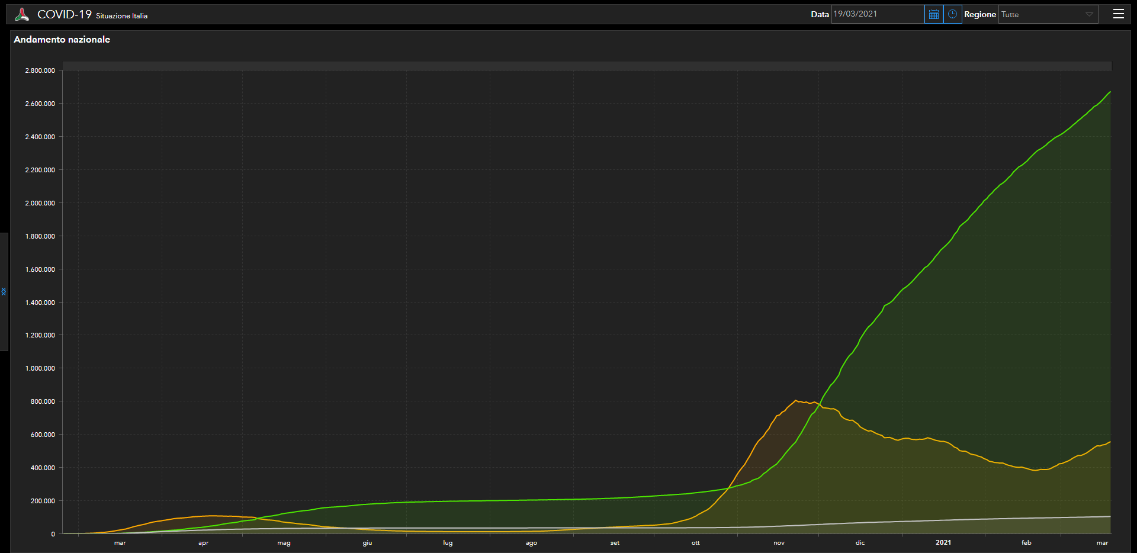Click the Regione label

[x=980, y=14]
